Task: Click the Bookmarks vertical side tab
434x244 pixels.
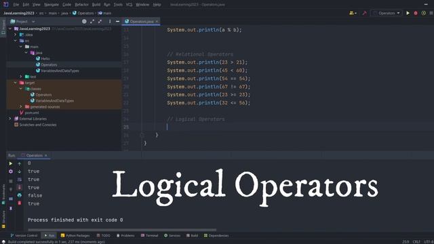Action: (3, 195)
